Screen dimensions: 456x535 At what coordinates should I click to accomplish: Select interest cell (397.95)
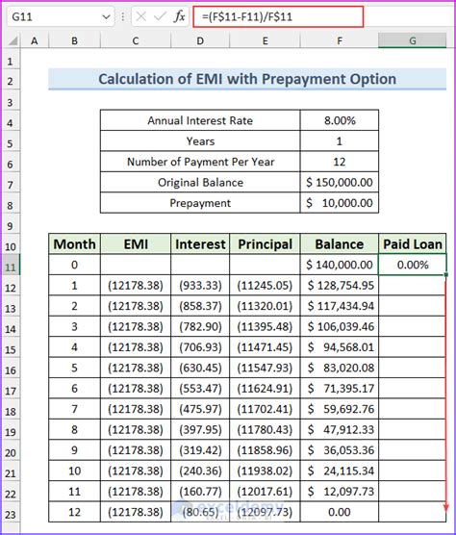[200, 429]
